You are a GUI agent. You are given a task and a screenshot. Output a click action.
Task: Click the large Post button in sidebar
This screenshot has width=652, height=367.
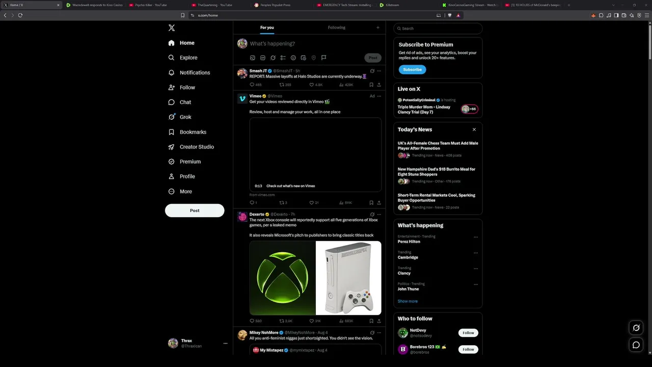pos(195,211)
